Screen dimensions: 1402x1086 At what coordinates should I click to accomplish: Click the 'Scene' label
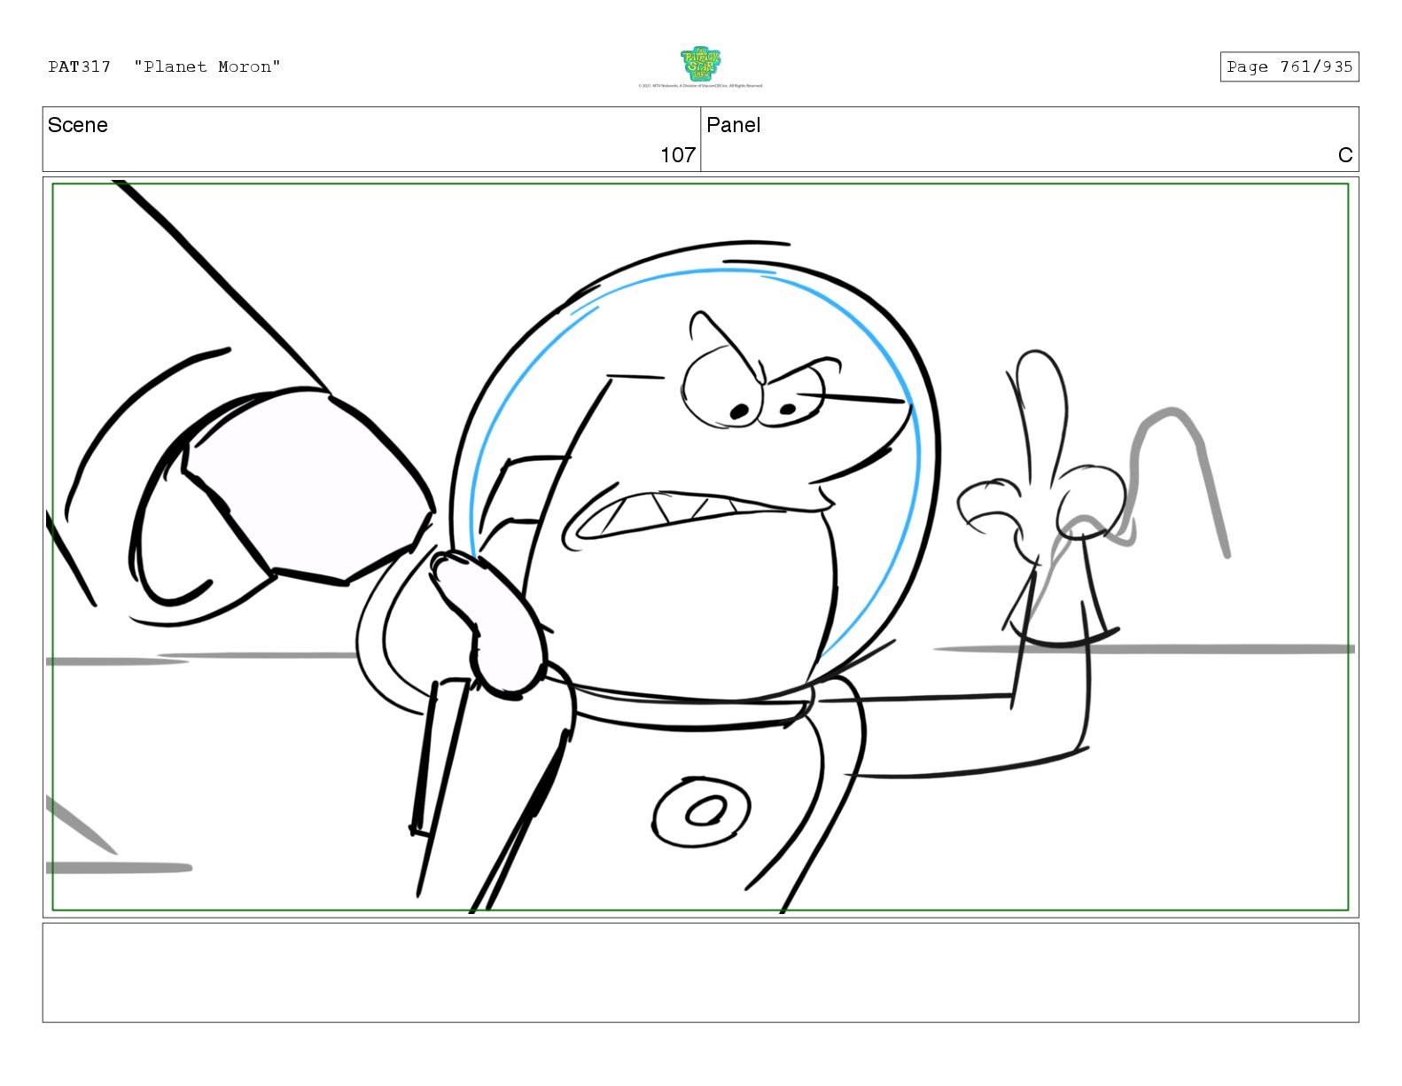pyautogui.click(x=78, y=125)
